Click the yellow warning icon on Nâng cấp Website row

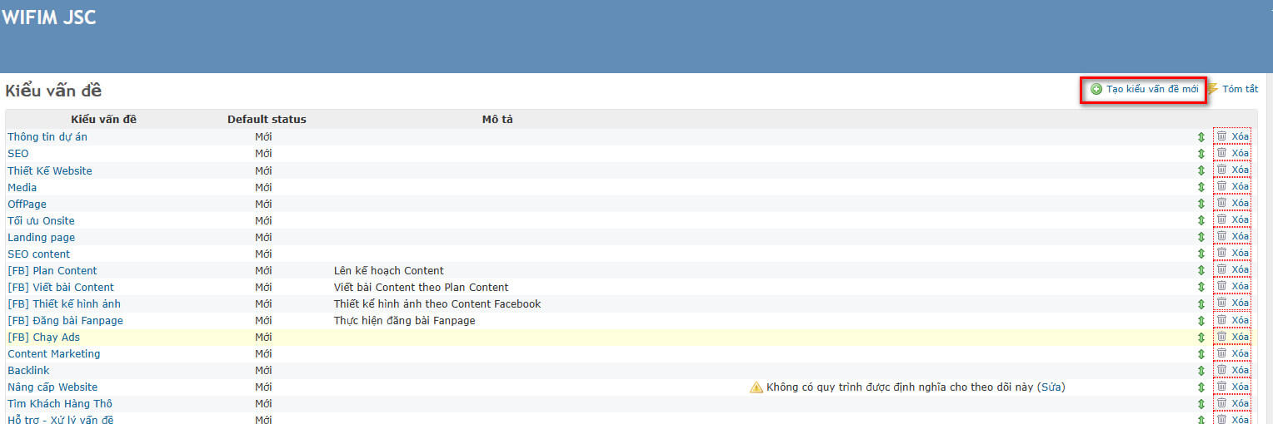(756, 387)
